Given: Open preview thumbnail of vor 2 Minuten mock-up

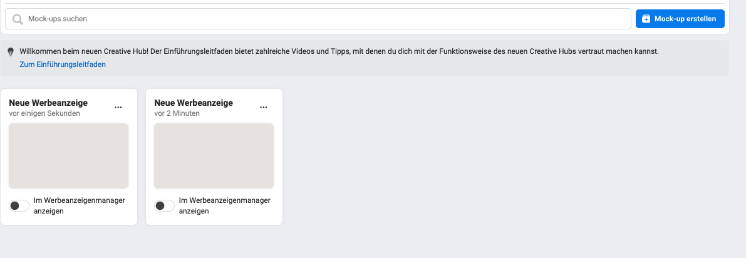Looking at the screenshot, I should [214, 156].
